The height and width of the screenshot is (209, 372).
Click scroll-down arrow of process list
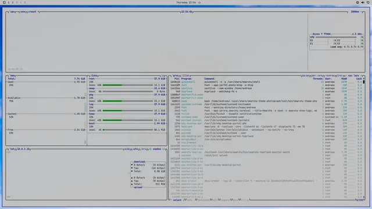(x=364, y=197)
